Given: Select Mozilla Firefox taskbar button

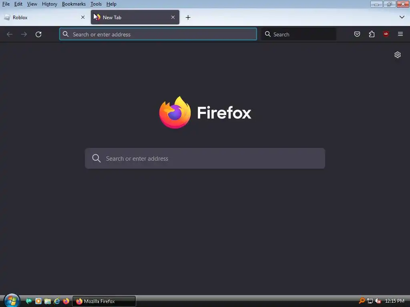Looking at the screenshot, I should [x=104, y=301].
